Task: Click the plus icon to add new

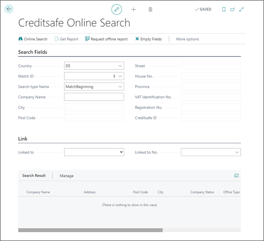Action: [134, 9]
